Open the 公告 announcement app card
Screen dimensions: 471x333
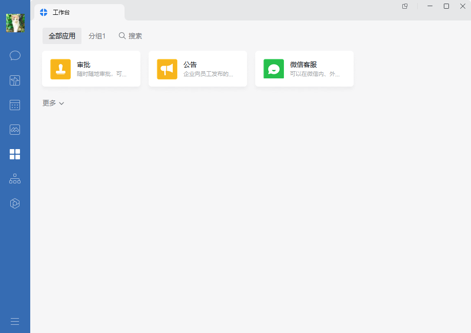pos(198,69)
